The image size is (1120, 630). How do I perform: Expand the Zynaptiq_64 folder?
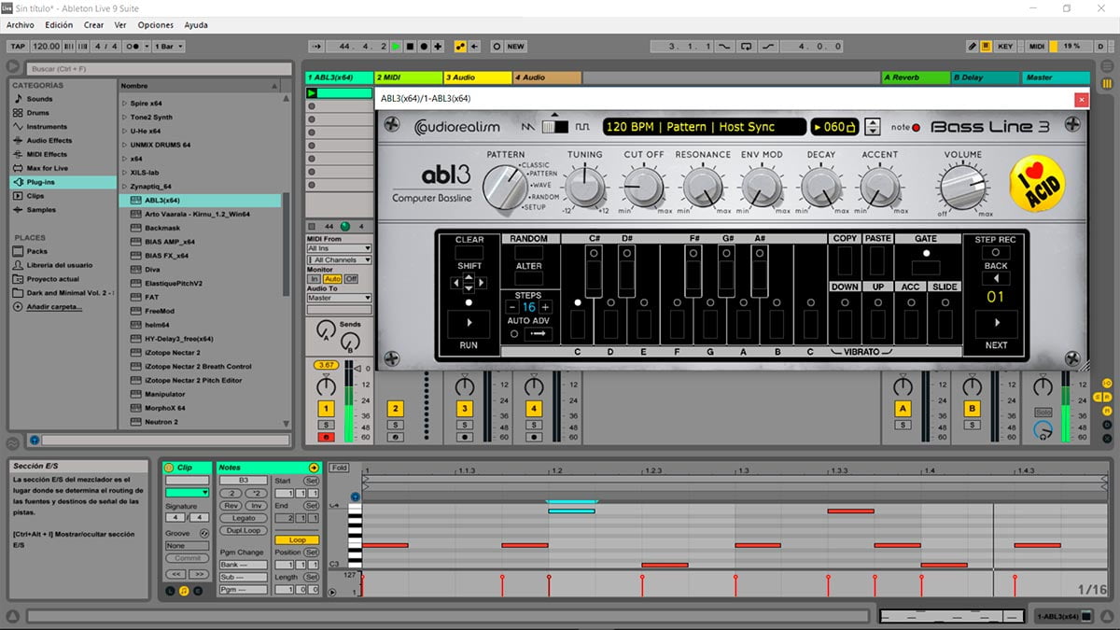pos(125,187)
